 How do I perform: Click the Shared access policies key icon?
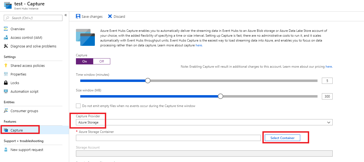(6, 66)
